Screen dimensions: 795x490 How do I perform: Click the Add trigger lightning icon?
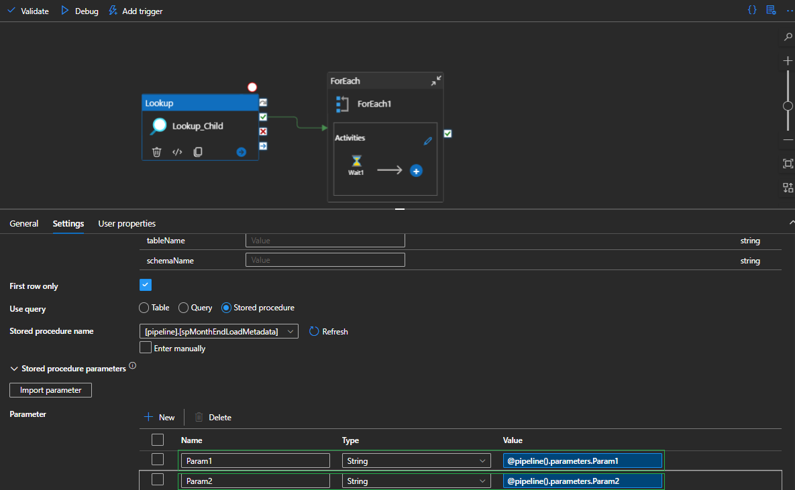tap(113, 11)
